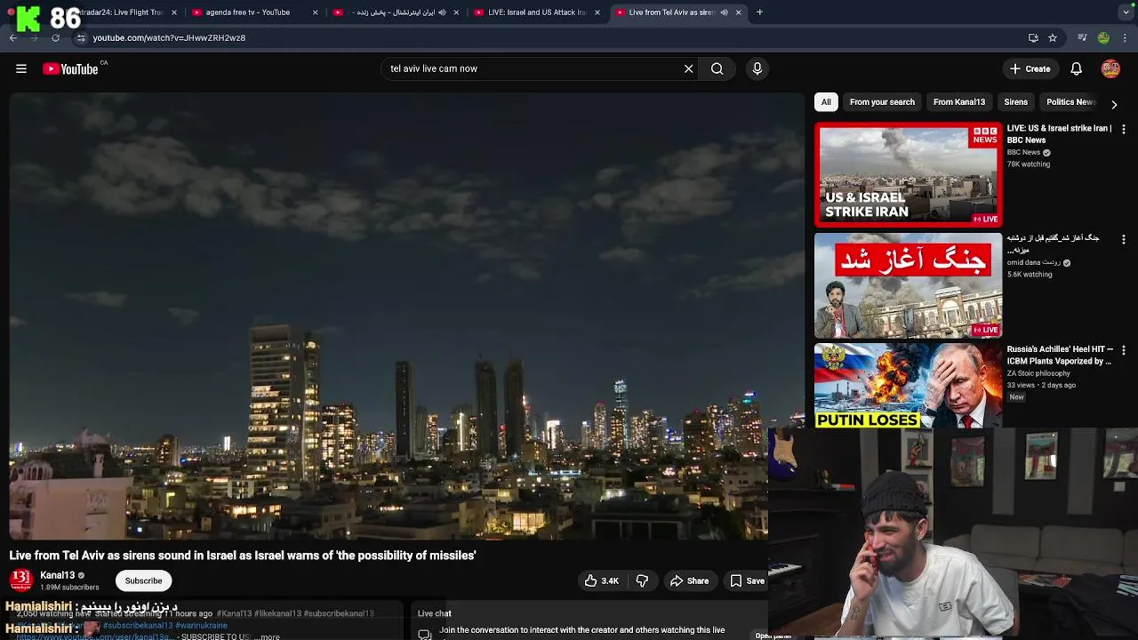Subscribe to Kanal13 channel
The height and width of the screenshot is (640, 1138).
pos(143,580)
